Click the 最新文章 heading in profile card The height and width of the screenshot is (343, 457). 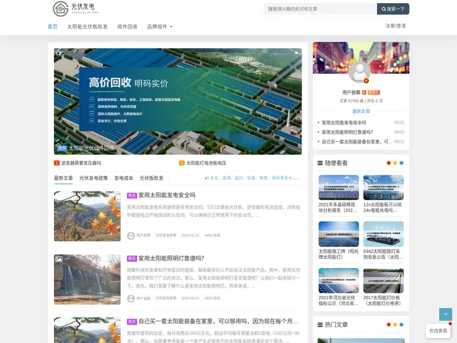pyautogui.click(x=361, y=111)
